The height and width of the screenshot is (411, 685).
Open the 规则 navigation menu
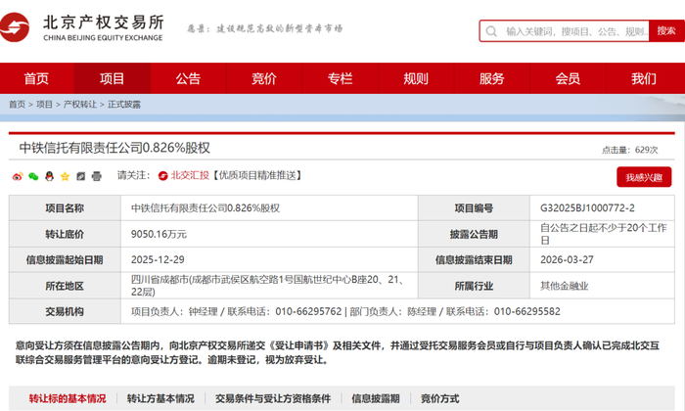pyautogui.click(x=416, y=78)
